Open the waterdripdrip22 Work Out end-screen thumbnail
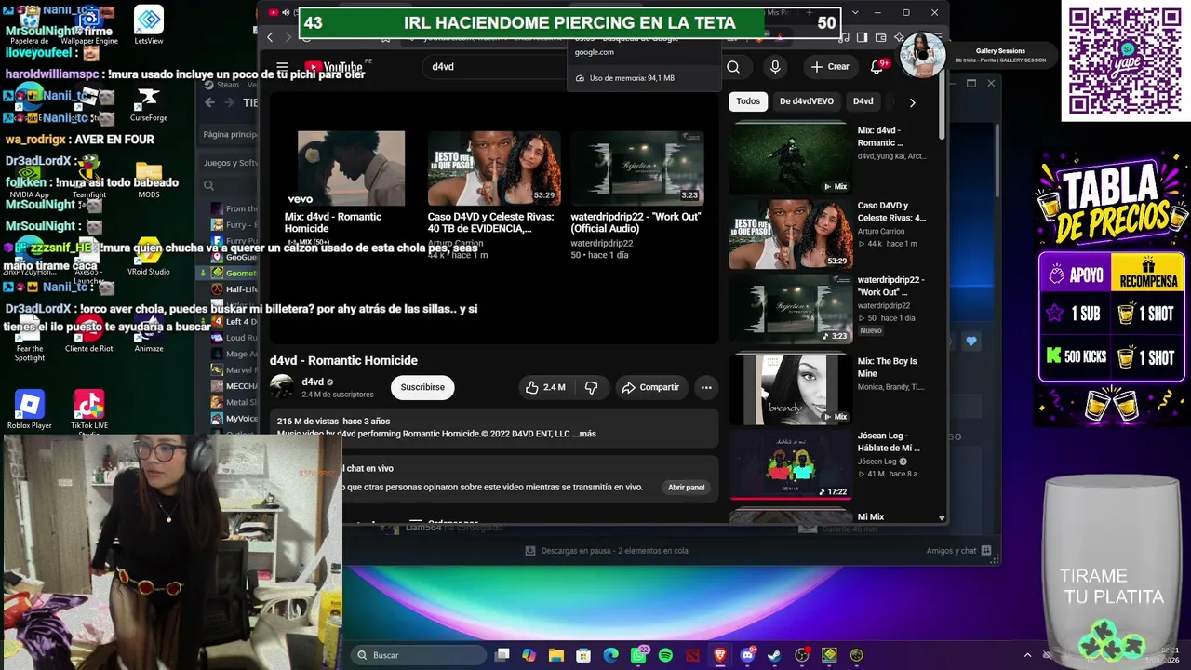The image size is (1191, 670). [x=637, y=167]
